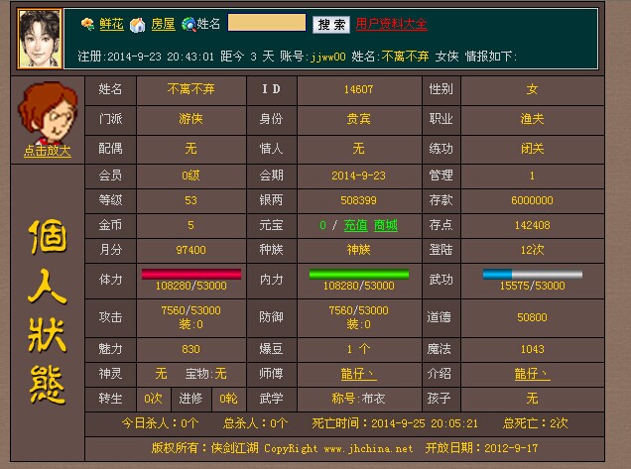The height and width of the screenshot is (469, 631).
Task: Click the 爆豆 value 1 个
Action: pos(358,349)
